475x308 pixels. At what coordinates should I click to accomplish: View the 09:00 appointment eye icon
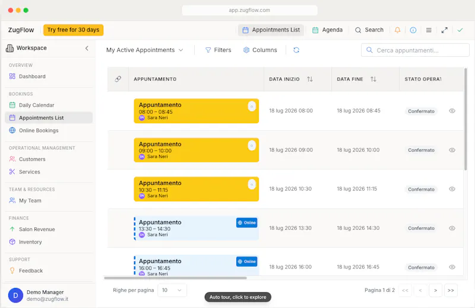click(x=452, y=150)
